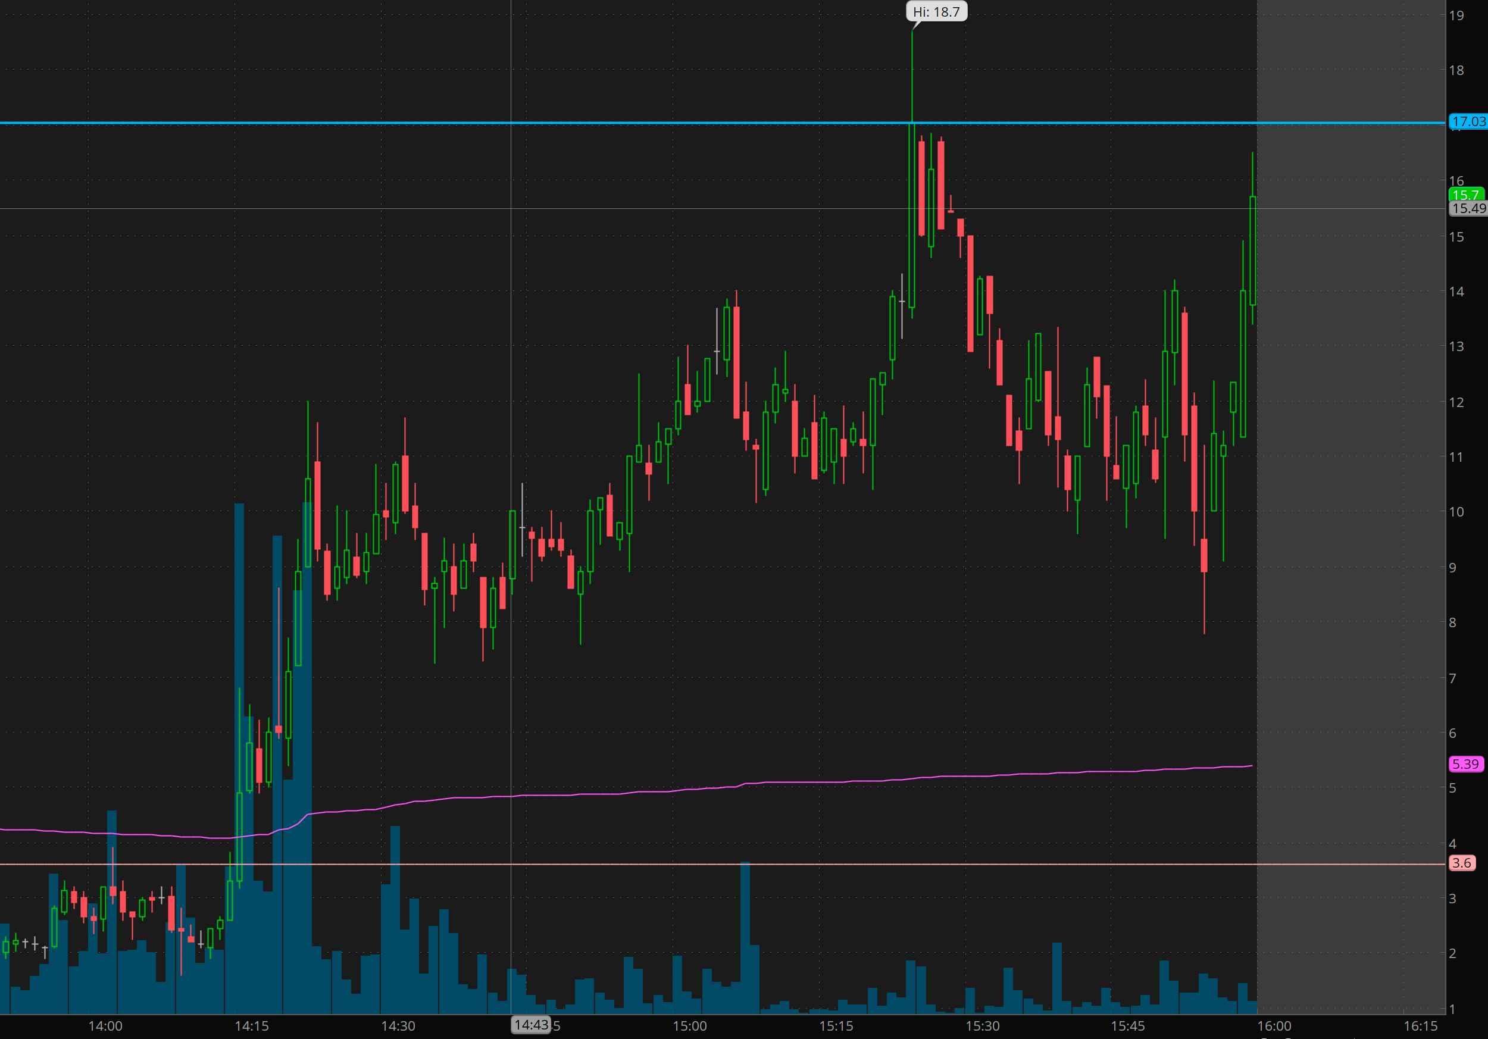Click the 14:43 crosshair time label
1488x1039 pixels.
coord(531,1025)
